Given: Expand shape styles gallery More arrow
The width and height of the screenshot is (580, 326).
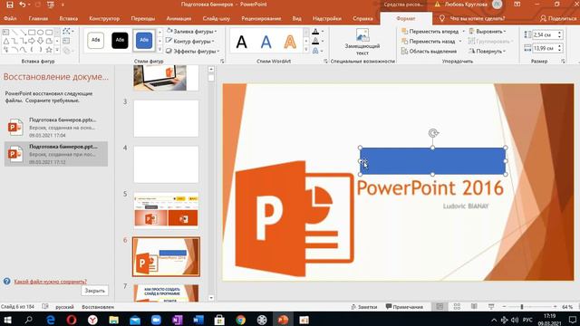Looking at the screenshot, I should (x=159, y=50).
